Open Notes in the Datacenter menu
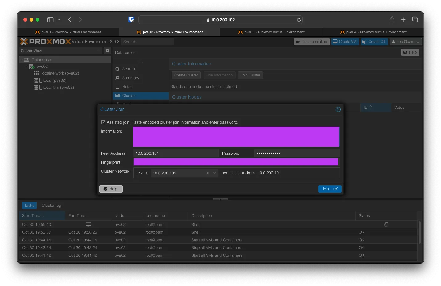Viewport: 441px width, 286px height. click(140, 87)
